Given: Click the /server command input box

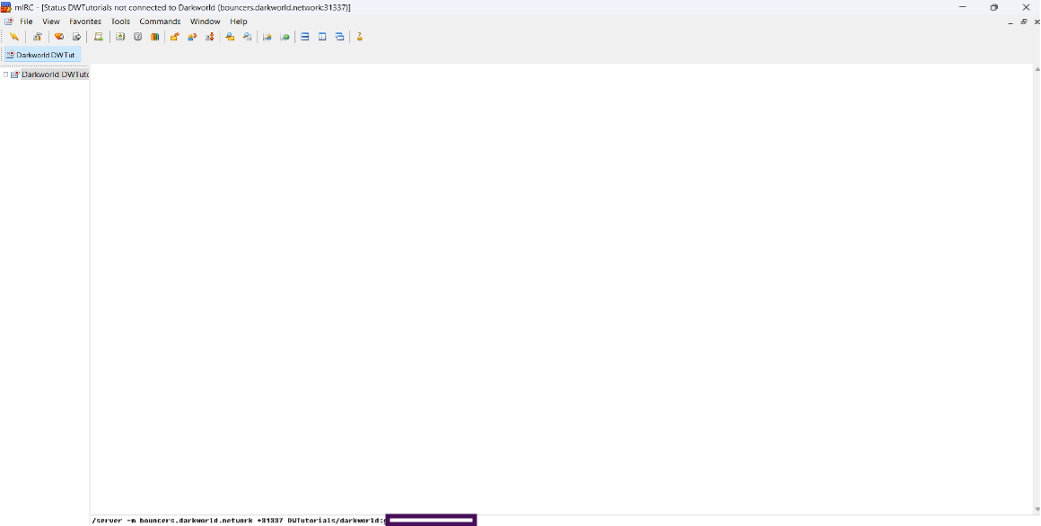Looking at the screenshot, I should click(x=628, y=520).
